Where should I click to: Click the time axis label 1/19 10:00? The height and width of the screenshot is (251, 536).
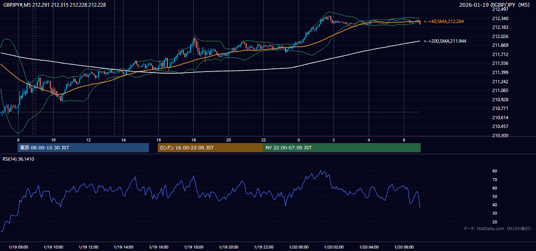point(53,247)
